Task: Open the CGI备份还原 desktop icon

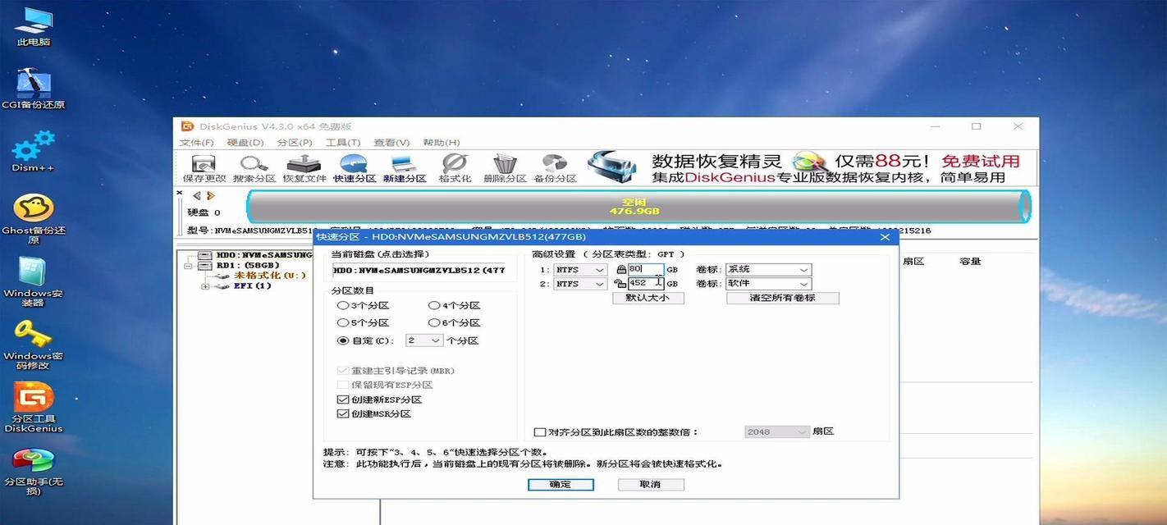Action: point(34,89)
